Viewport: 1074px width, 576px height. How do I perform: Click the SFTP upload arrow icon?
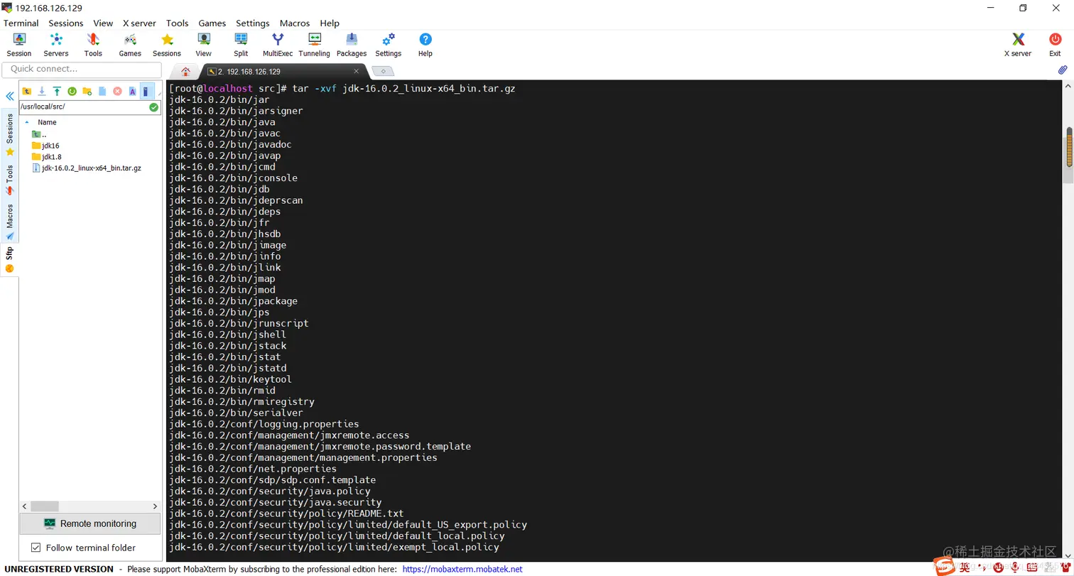57,91
